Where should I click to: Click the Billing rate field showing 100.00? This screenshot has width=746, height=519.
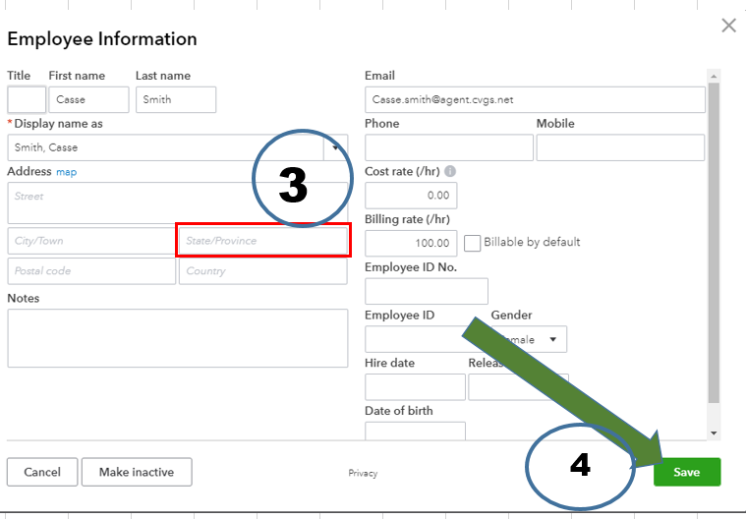click(x=411, y=243)
